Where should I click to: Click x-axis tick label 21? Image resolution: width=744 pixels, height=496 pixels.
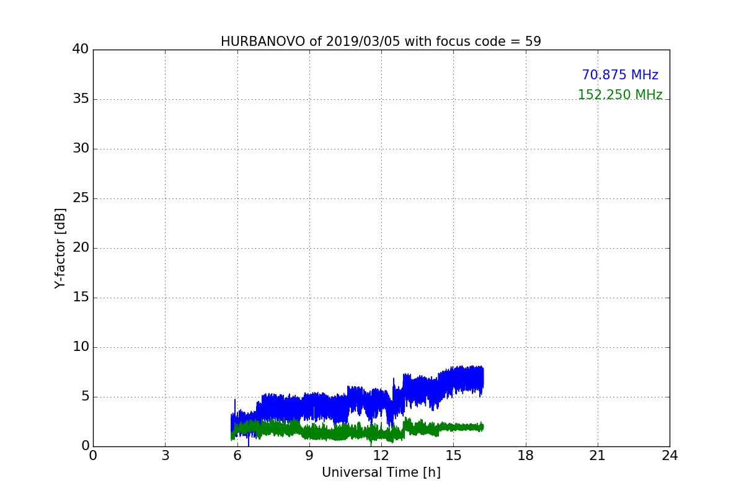click(597, 456)
